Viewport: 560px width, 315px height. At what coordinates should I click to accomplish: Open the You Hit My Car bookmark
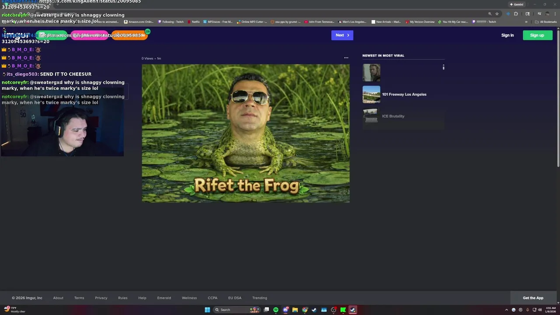pos(453,21)
